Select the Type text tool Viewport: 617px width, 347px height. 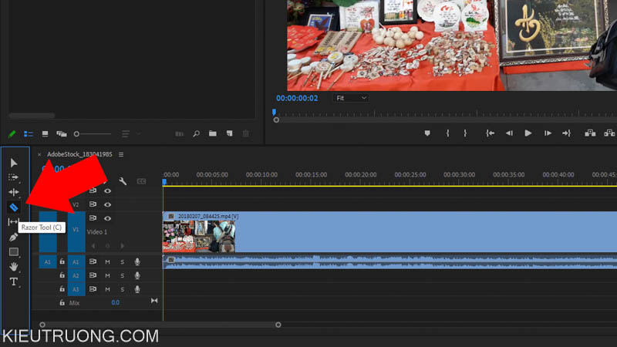13,281
